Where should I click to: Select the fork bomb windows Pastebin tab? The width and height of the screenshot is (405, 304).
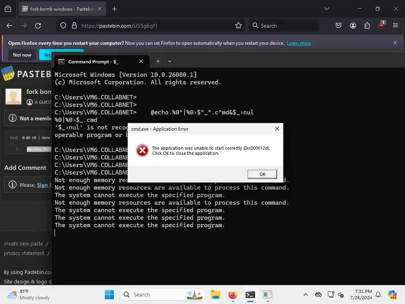click(x=62, y=9)
